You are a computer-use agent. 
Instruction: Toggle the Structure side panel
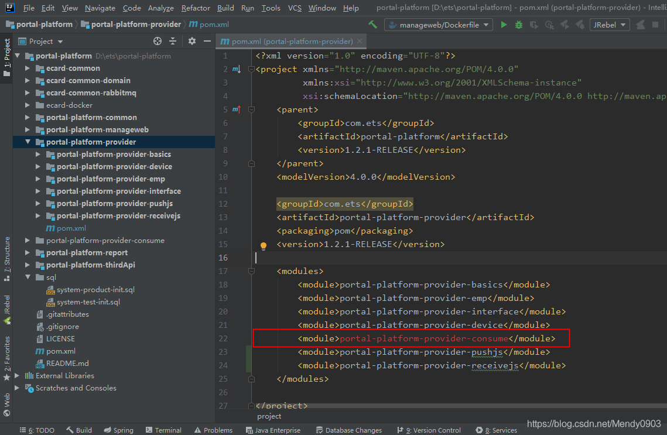(x=6, y=255)
